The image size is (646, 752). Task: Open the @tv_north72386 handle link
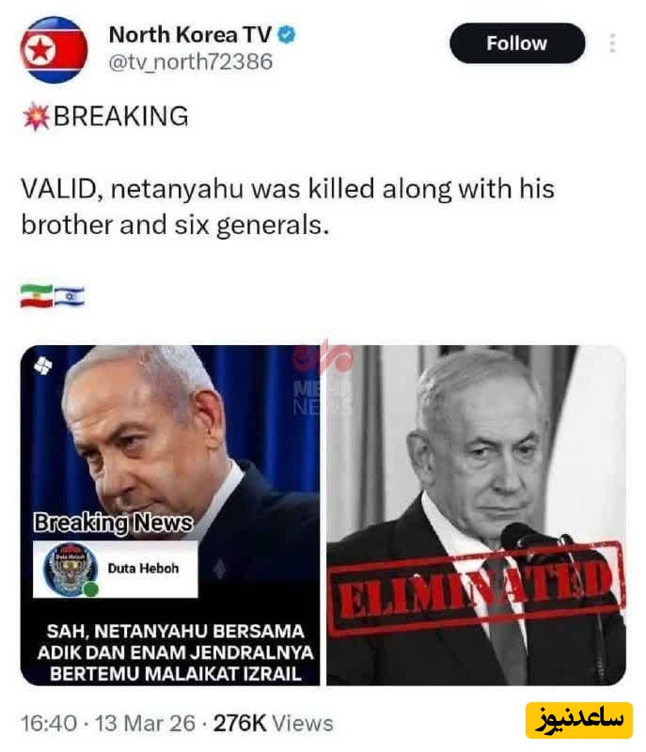click(190, 62)
